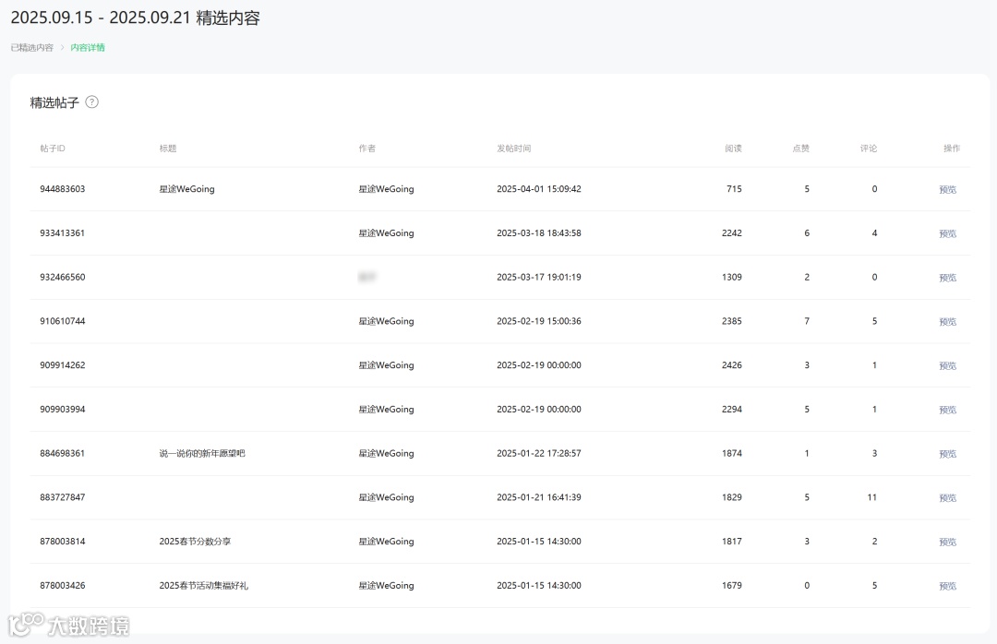This screenshot has width=997, height=644.
Task: Preview post 933413361
Action: 947,233
